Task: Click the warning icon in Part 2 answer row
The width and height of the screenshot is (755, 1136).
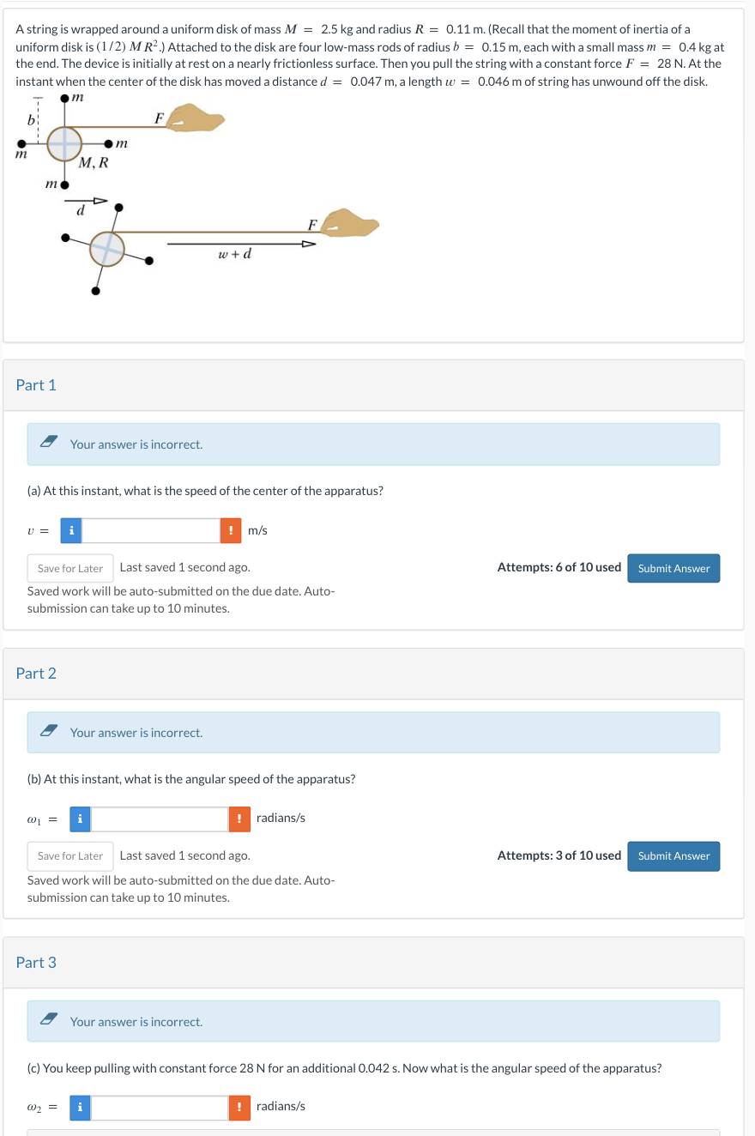Action: tap(239, 819)
